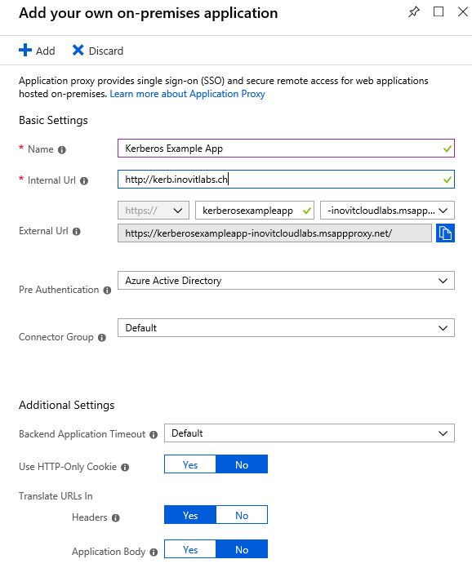The height and width of the screenshot is (577, 472).
Task: Click the Connector Group info icon
Action: point(102,337)
